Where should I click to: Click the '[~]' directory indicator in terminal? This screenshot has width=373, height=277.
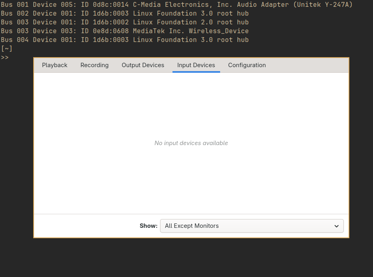coord(7,49)
